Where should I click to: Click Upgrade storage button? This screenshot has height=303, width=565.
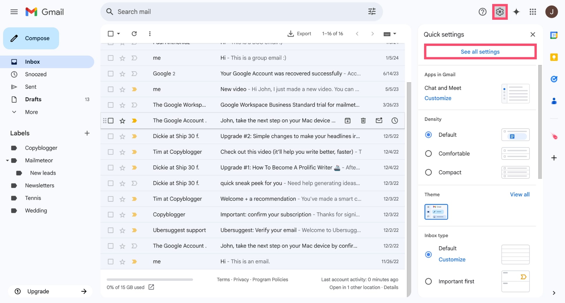pyautogui.click(x=50, y=291)
